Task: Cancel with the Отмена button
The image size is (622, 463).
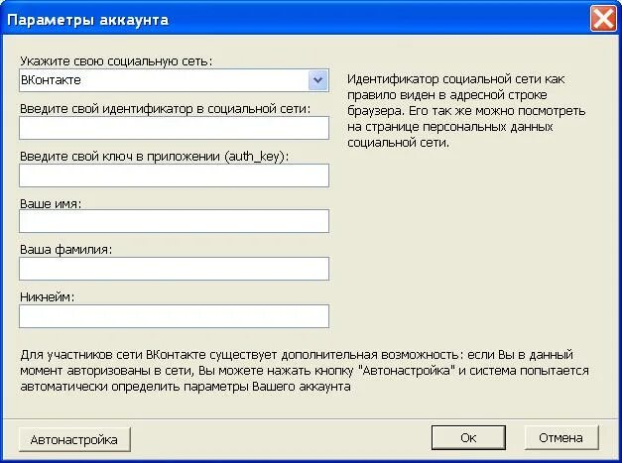Action: pos(560,437)
